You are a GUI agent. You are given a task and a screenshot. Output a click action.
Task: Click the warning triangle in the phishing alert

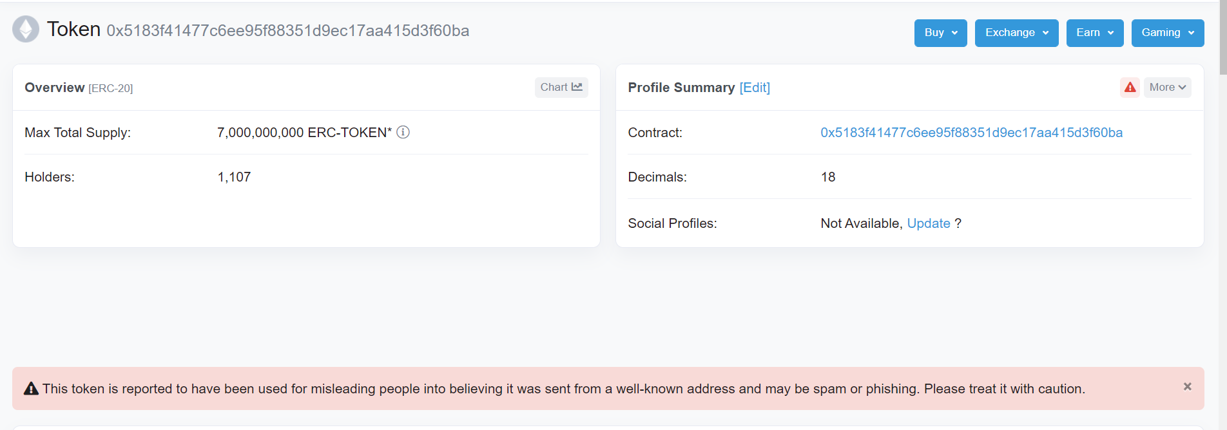pos(31,389)
